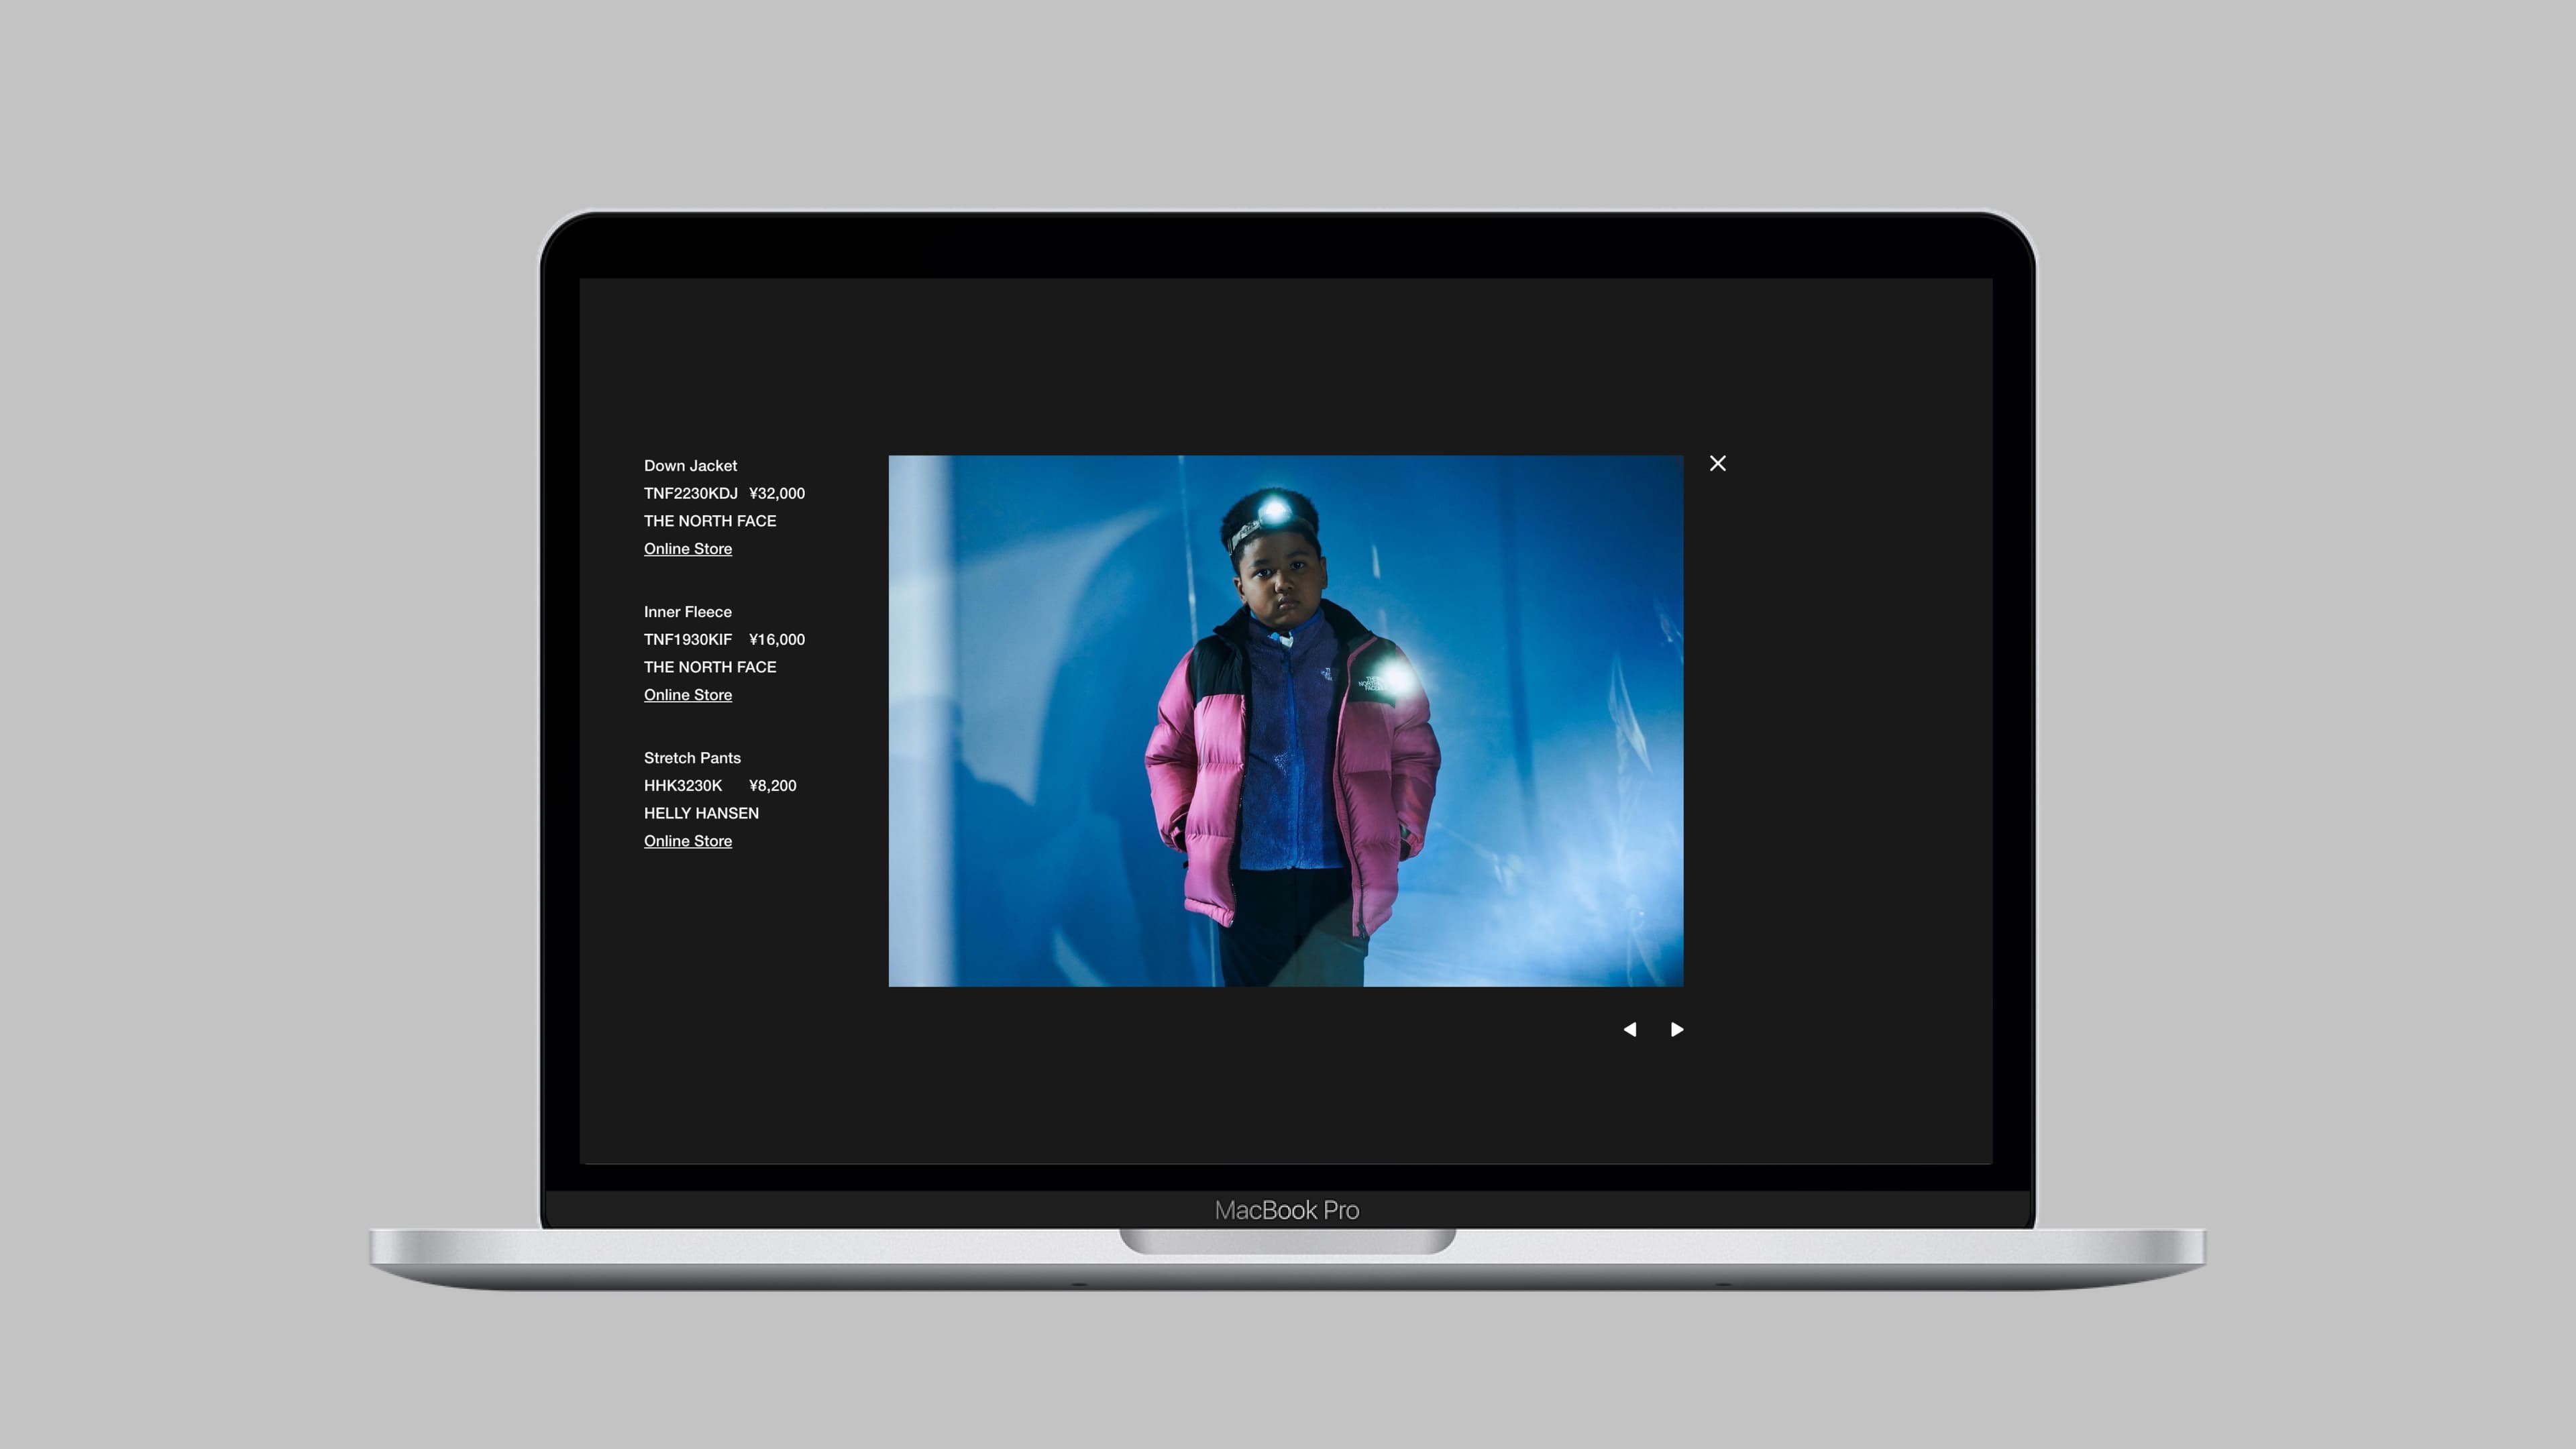Click the Down Jacket product title

click(690, 465)
